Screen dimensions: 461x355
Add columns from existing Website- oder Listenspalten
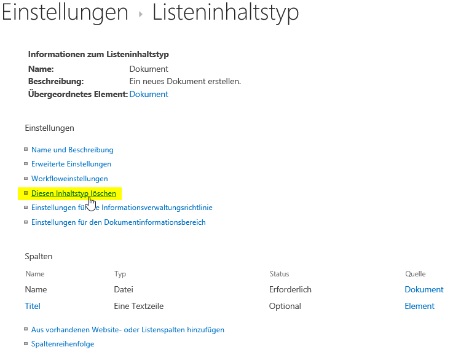pos(127,330)
